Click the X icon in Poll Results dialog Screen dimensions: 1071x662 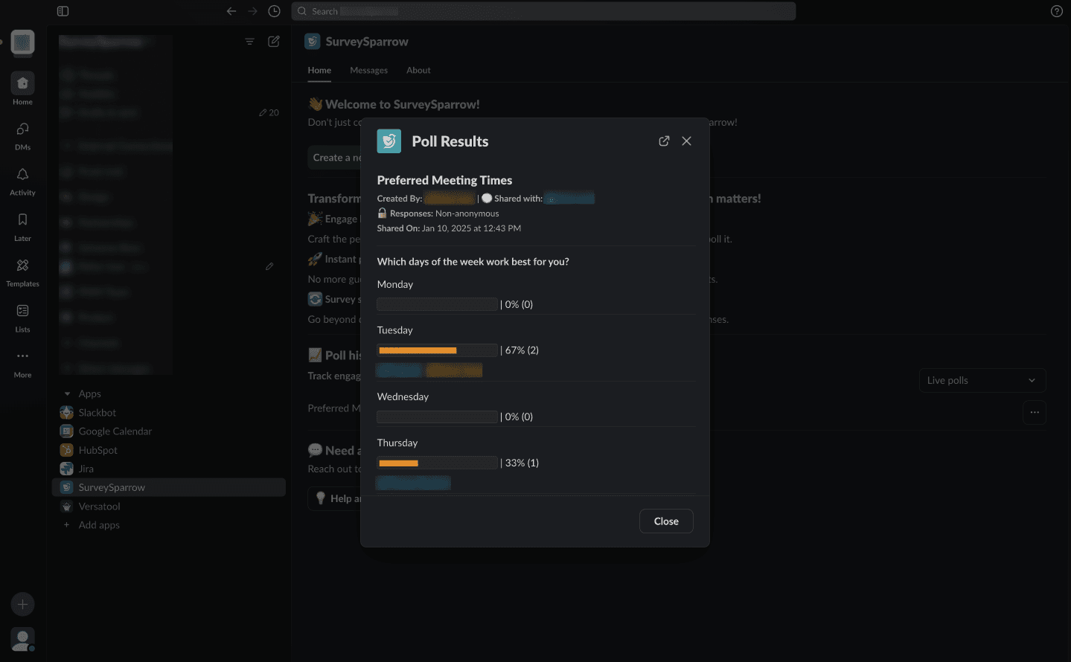click(x=686, y=141)
